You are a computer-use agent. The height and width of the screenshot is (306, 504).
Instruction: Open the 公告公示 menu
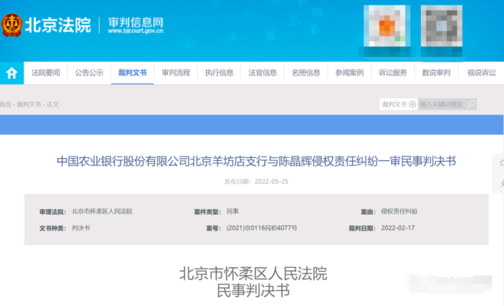89,73
